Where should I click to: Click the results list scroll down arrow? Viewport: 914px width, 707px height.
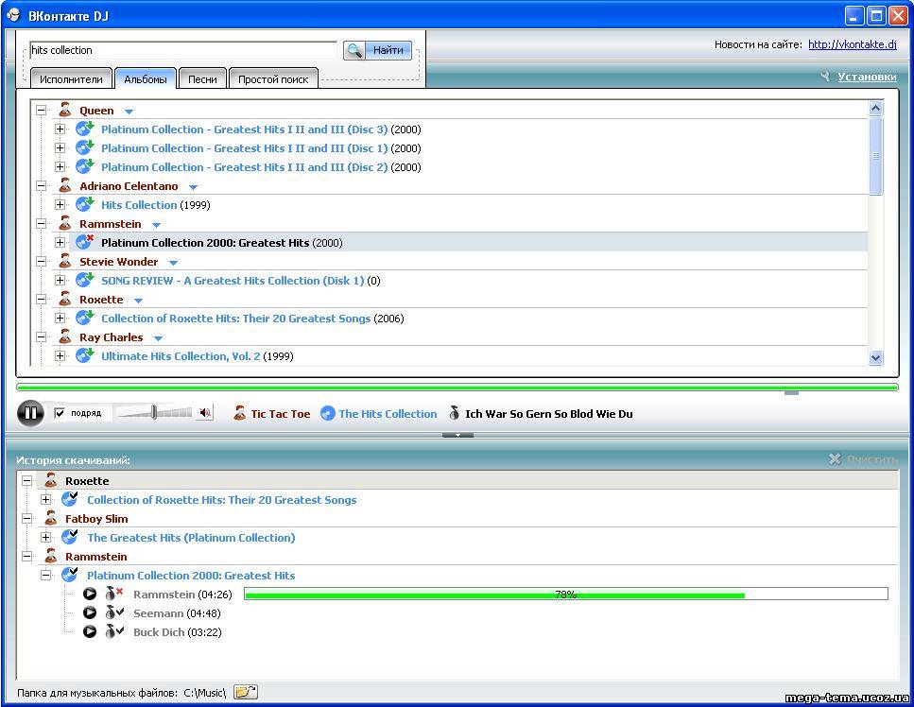(875, 358)
